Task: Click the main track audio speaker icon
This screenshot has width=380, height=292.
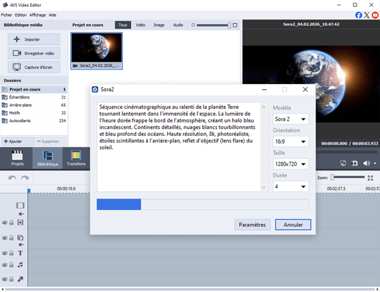Action: (x=22, y=214)
